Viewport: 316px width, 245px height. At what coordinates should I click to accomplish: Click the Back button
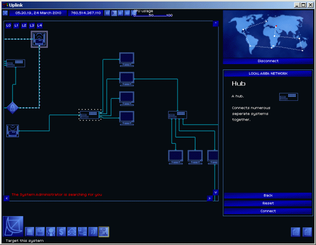[x=268, y=195]
